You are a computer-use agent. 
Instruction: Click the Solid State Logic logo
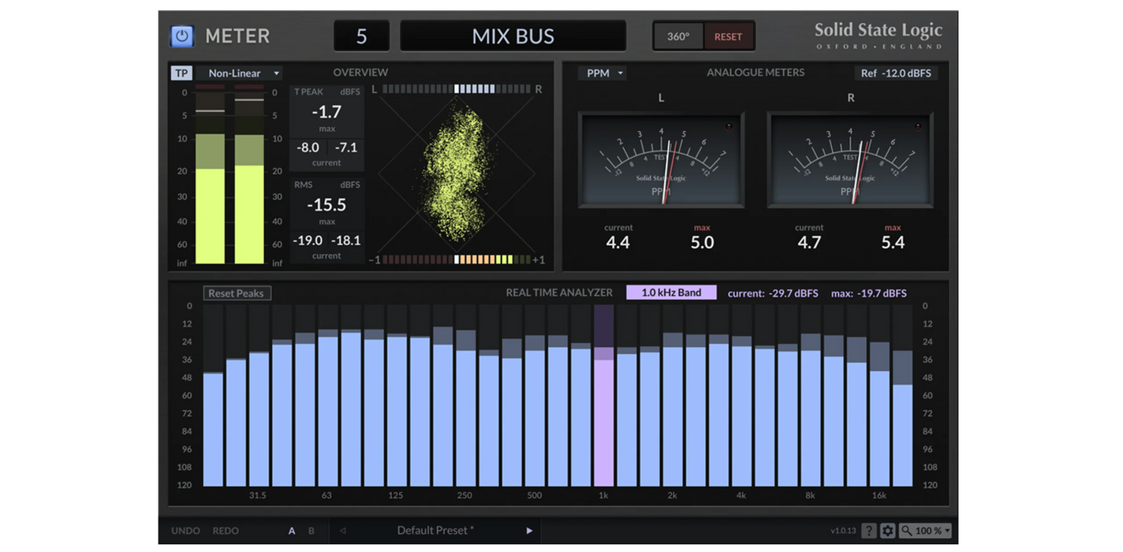(878, 36)
